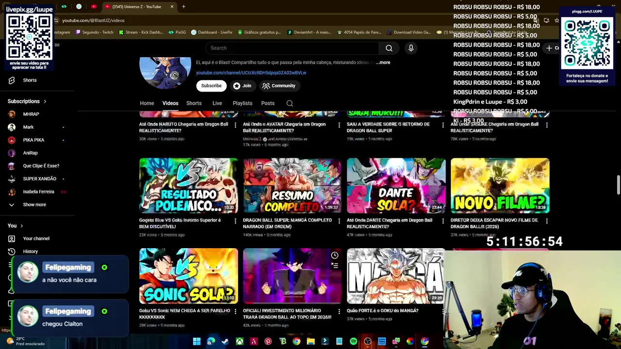The height and width of the screenshot is (349, 621).
Task: Open Xbox app from the taskbar
Action: 239,341
